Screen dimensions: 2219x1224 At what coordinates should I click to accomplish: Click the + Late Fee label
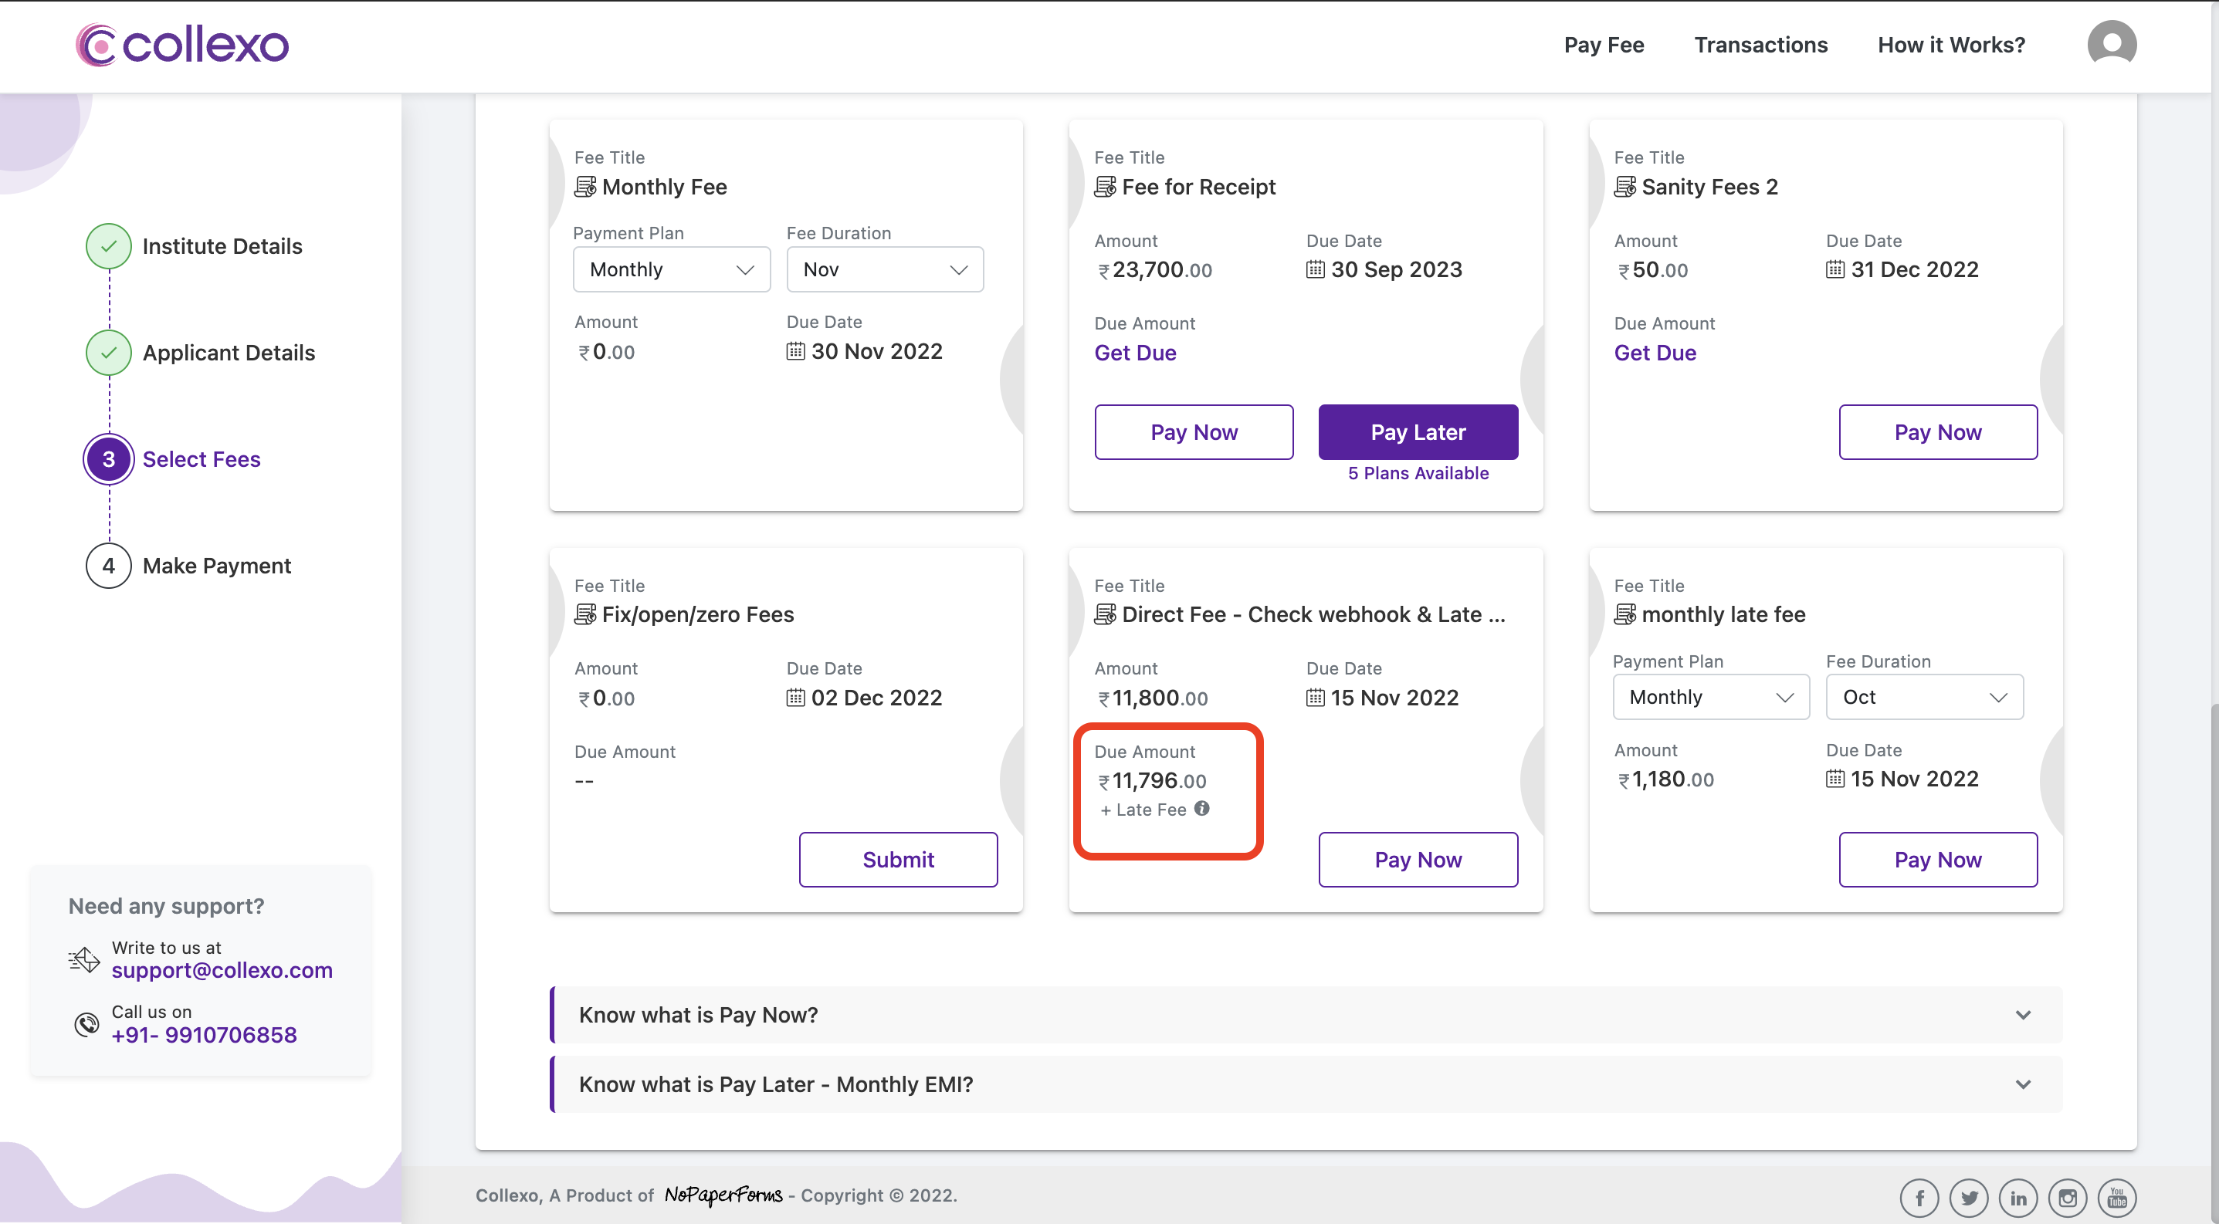pos(1144,810)
